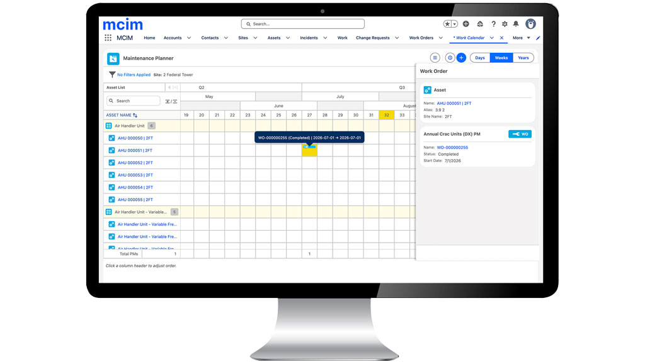This screenshot has width=645, height=362.
Task: Switch the view to Years
Action: tap(523, 58)
